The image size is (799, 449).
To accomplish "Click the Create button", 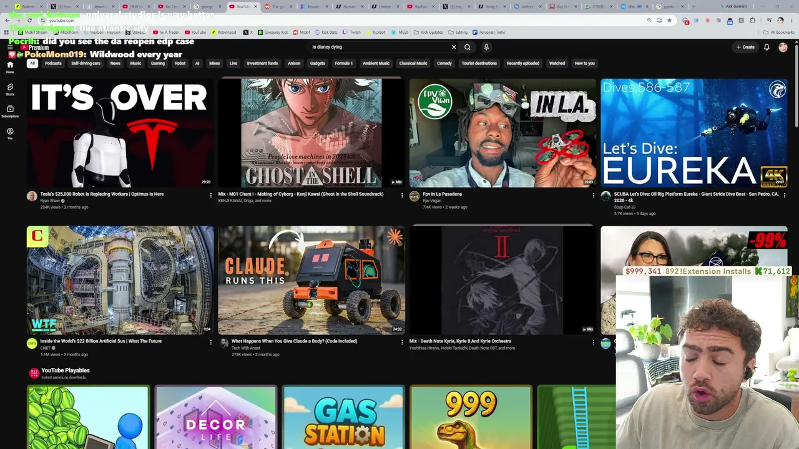I will point(745,47).
